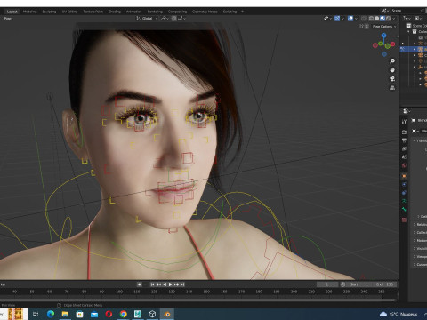Switch to the Shading workspace tab
This screenshot has height=320, width=427.
pos(115,12)
